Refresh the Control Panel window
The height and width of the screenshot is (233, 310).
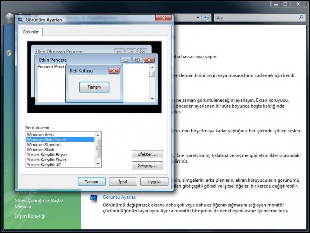[x=207, y=18]
